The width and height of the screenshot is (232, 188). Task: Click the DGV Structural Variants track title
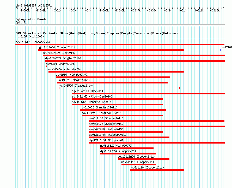[x=97, y=33]
